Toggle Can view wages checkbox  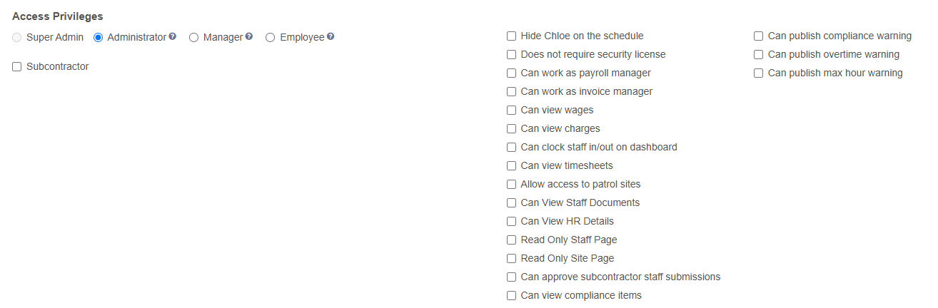pos(511,111)
